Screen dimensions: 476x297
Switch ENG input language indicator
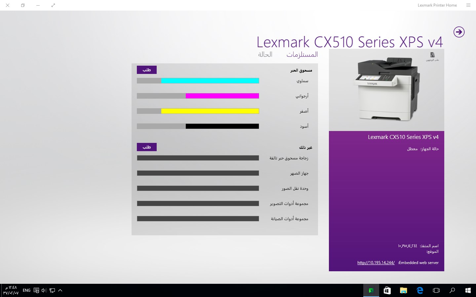pos(26,290)
